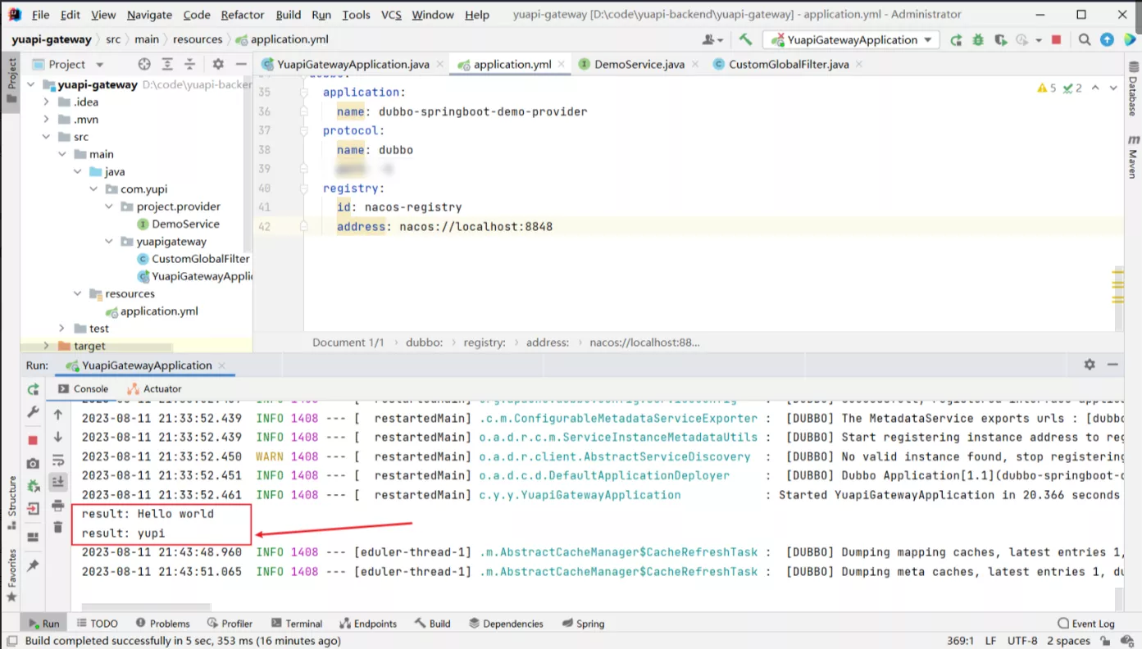Click the blue IDE update arrow icon

1107,39
